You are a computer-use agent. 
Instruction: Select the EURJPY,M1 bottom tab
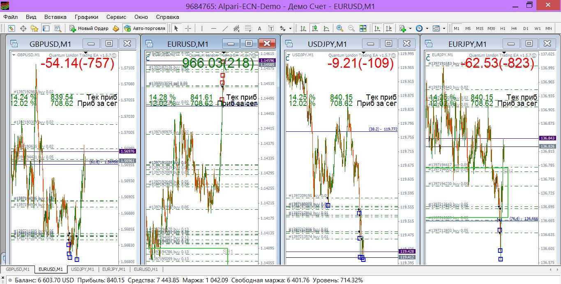pos(114,269)
